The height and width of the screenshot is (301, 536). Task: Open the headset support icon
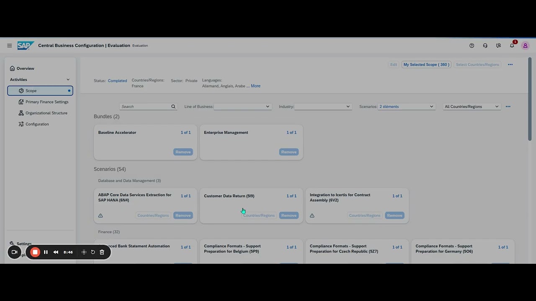(485, 46)
